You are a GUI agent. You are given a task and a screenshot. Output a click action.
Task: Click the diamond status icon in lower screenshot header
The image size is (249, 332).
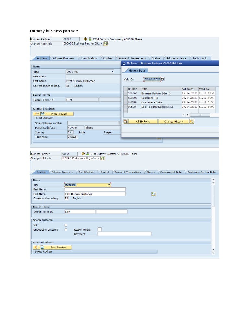coord(83,154)
